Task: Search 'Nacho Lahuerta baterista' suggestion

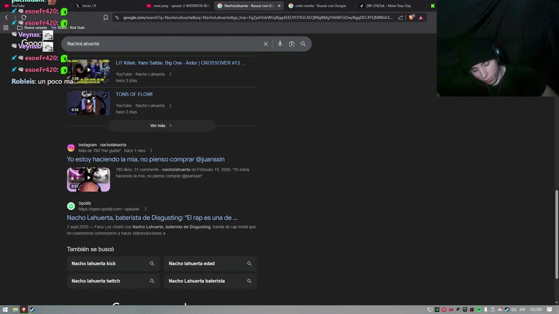Action: pos(210,281)
